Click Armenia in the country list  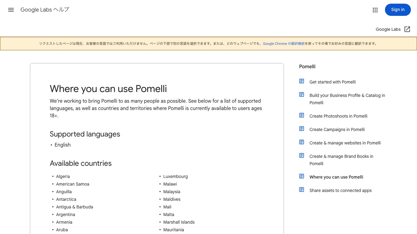click(x=64, y=222)
